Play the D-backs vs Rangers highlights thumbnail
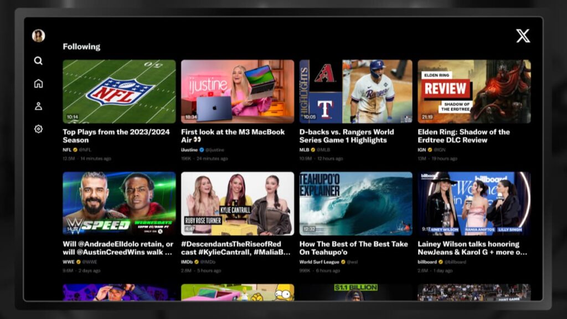567x319 pixels. click(x=355, y=90)
